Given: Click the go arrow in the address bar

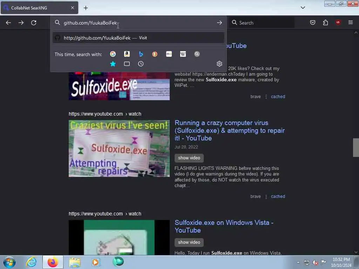Looking at the screenshot, I should (x=219, y=23).
